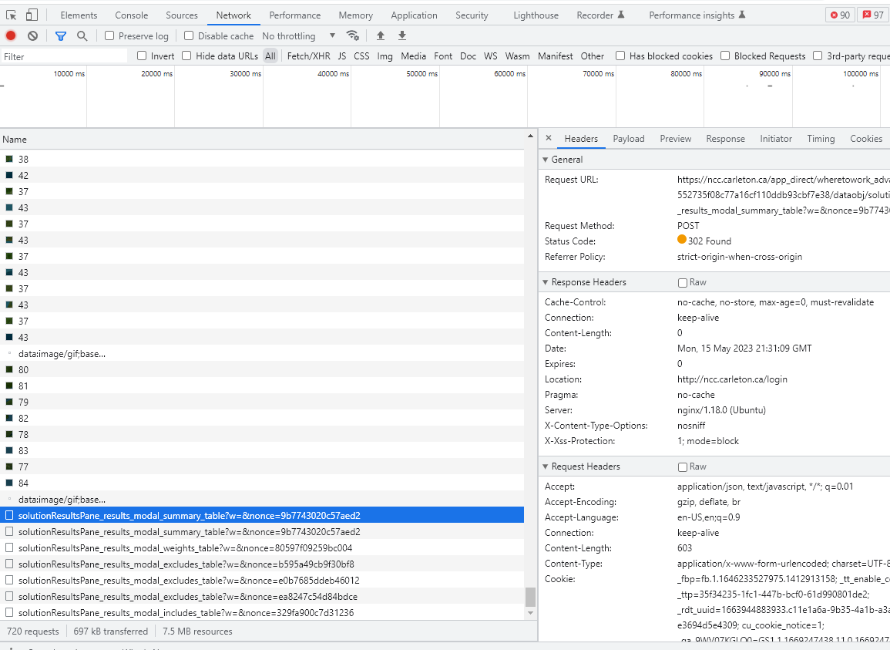Select the inspect element cursor tool
The image size is (890, 650).
11,14
